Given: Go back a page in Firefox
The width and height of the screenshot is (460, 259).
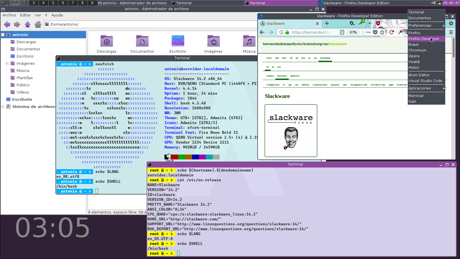Looking at the screenshot, I should 262,32.
